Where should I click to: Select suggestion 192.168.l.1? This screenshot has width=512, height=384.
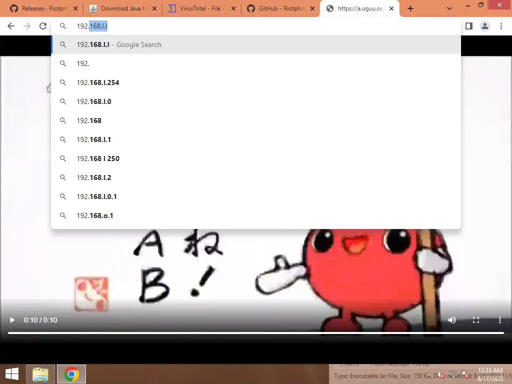256,139
